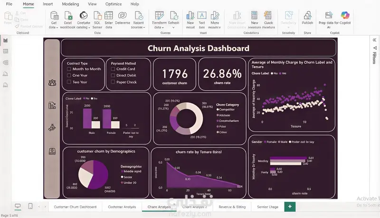Image resolution: width=380 pixels, height=218 pixels.
Task: Switch to the Customer Analysis page tab
Action: [122, 207]
